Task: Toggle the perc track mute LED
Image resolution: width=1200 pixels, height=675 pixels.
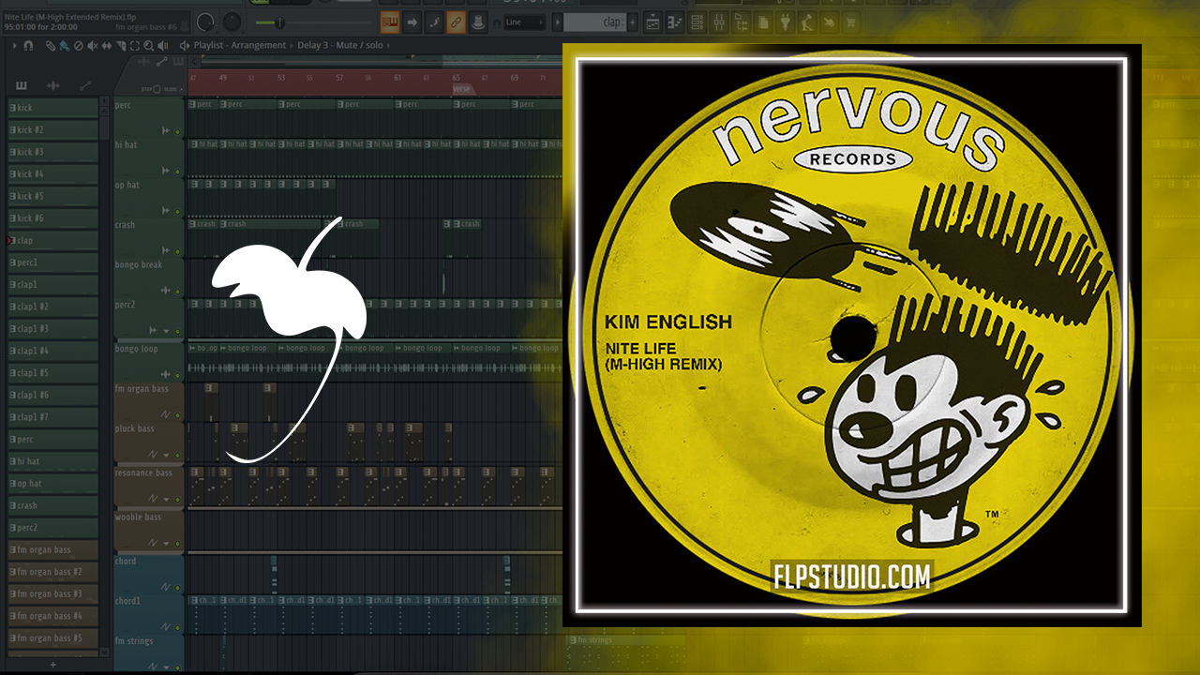Action: (177, 131)
